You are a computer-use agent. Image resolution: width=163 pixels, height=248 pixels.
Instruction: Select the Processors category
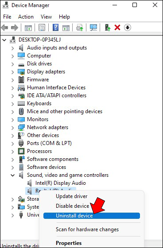pos(39,151)
